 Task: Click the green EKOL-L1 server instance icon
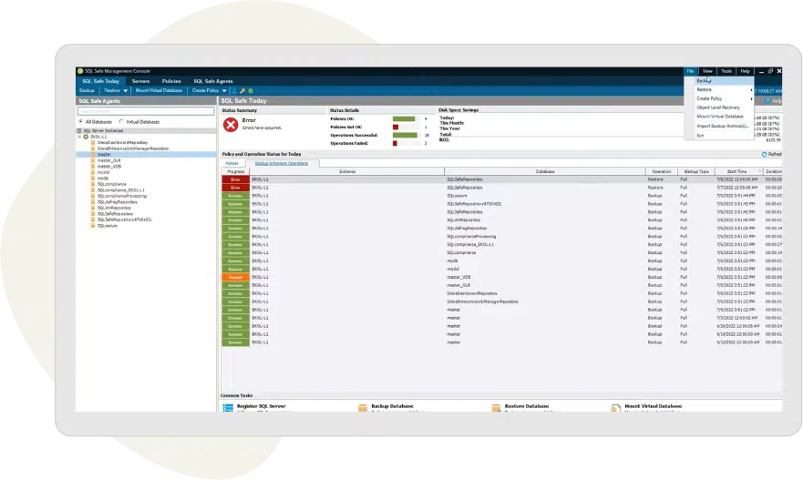[86, 137]
